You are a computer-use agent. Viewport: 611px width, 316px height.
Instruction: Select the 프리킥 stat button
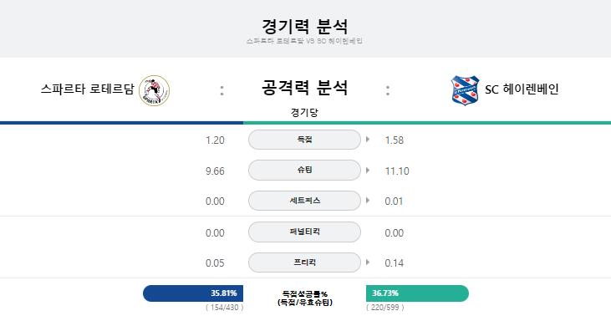(x=305, y=262)
